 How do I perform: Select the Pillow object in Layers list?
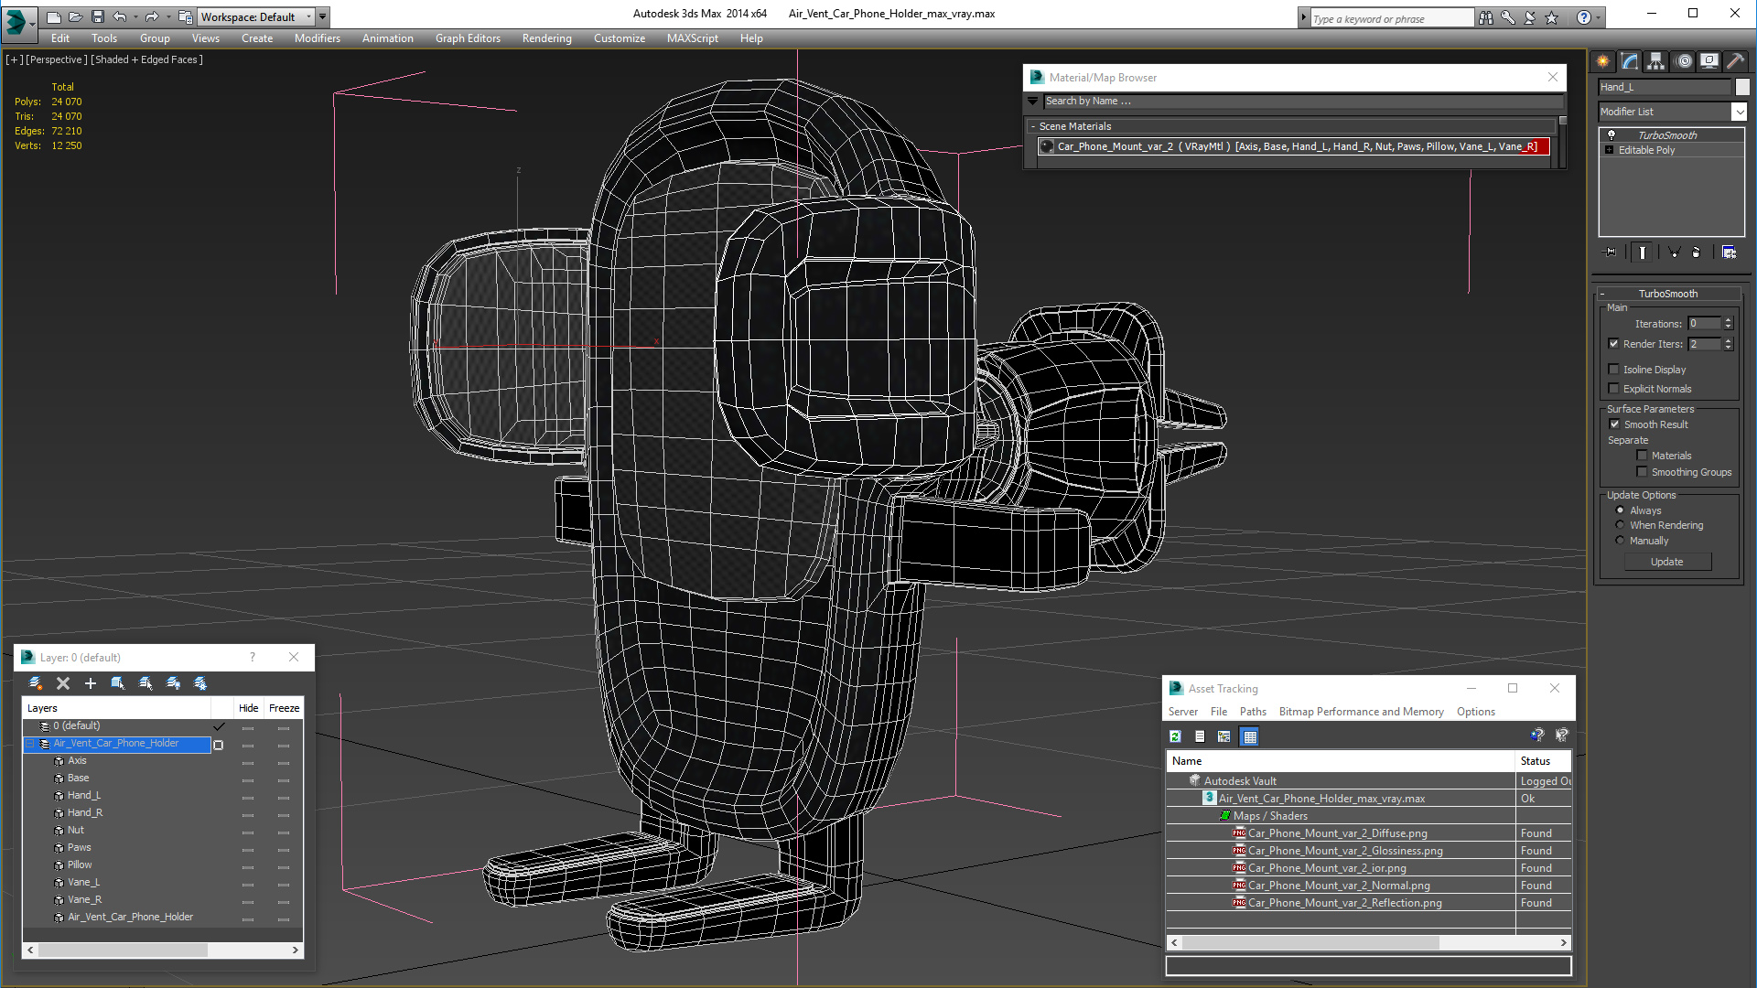[80, 864]
